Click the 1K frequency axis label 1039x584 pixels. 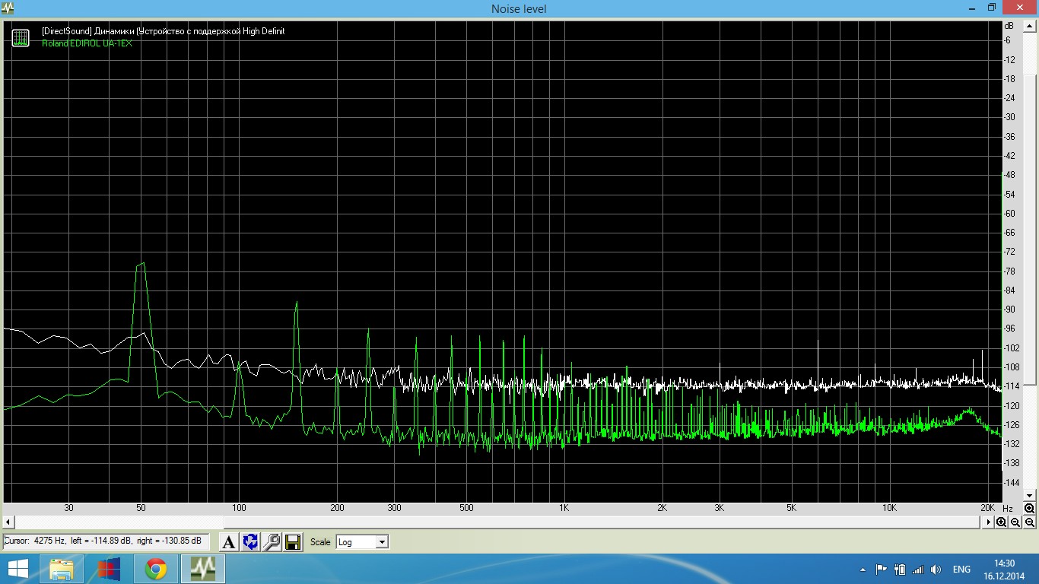(x=564, y=508)
